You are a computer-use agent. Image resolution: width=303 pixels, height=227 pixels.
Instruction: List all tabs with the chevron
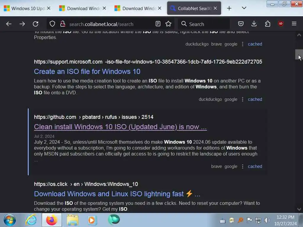[244, 8]
